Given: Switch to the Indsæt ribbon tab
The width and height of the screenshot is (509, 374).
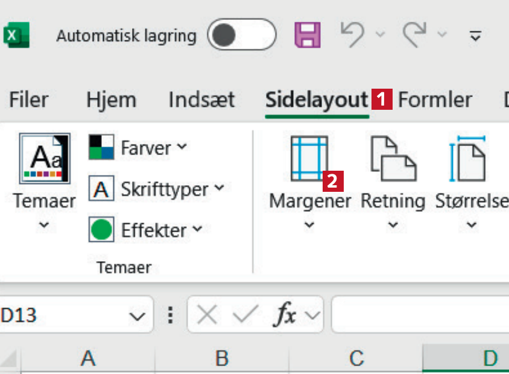Looking at the screenshot, I should point(201,100).
